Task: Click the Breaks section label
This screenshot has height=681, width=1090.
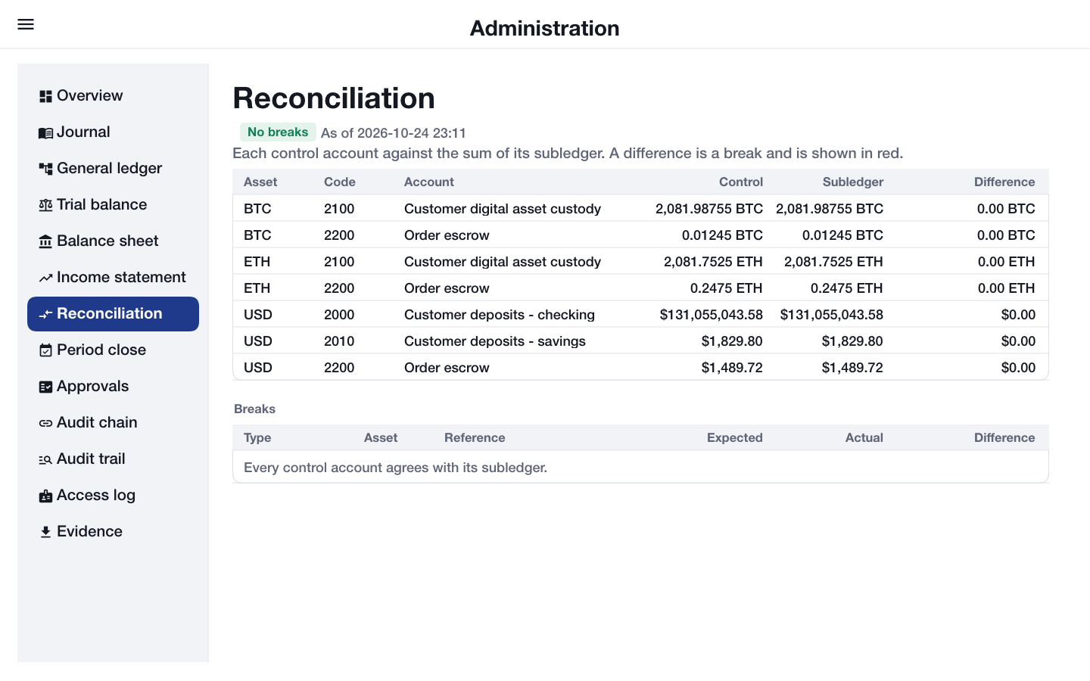Action: pos(254,409)
